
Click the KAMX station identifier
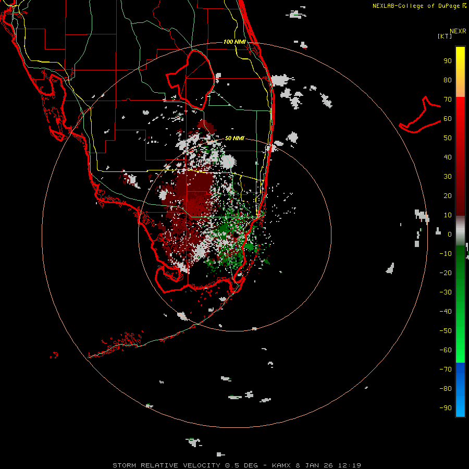click(281, 465)
